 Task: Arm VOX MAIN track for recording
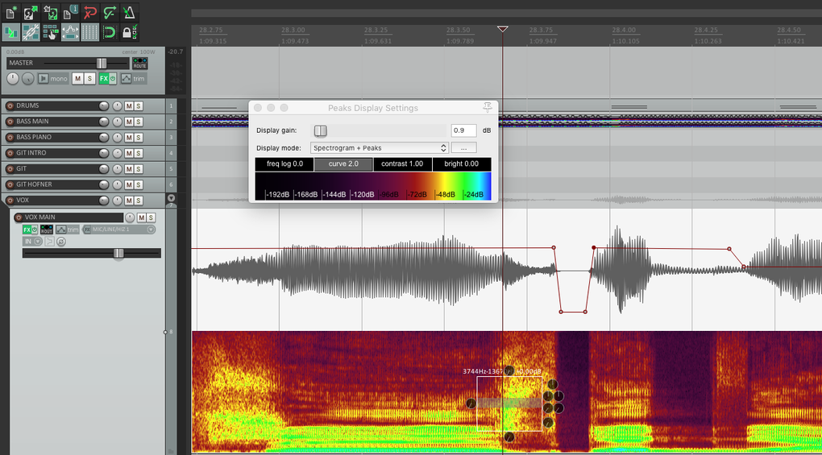pyautogui.click(x=19, y=217)
